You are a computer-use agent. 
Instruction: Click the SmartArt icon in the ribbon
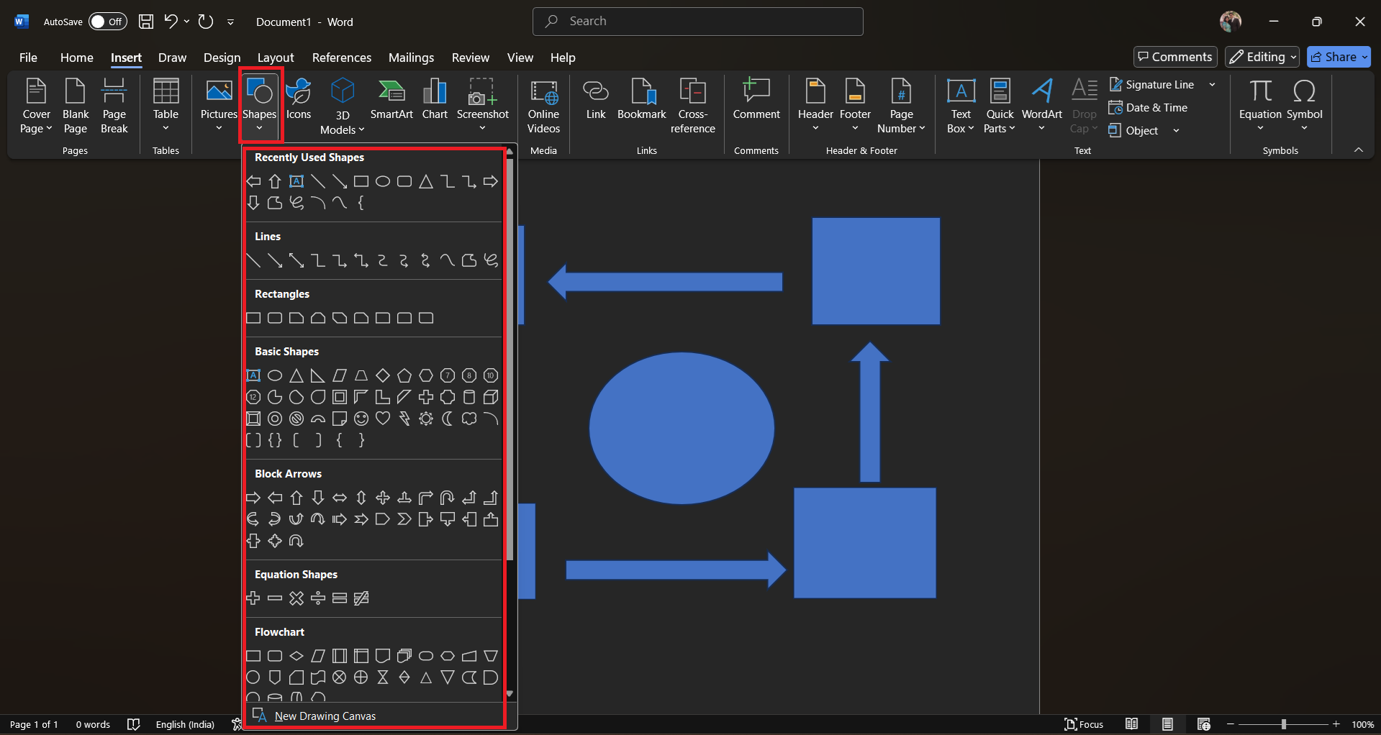pos(391,101)
